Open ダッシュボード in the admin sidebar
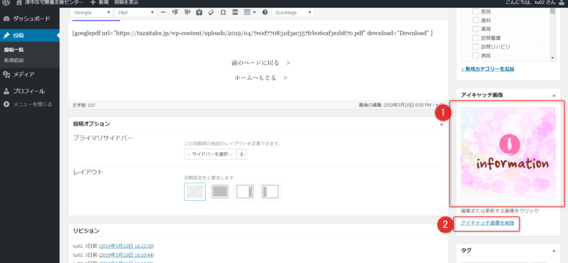Screen dimensions: 568x263 pyautogui.click(x=29, y=18)
